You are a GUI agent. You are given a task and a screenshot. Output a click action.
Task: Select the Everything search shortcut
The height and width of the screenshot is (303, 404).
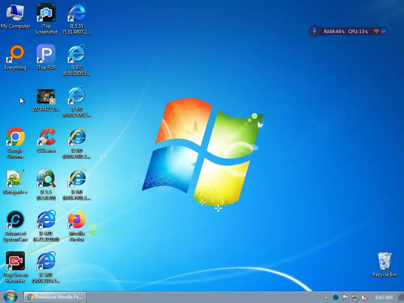[x=15, y=57]
